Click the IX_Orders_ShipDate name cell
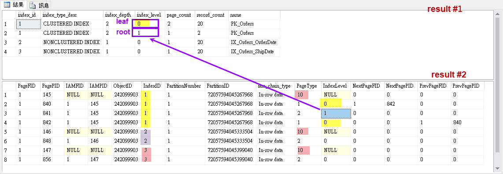The image size is (503, 174). click(254, 52)
